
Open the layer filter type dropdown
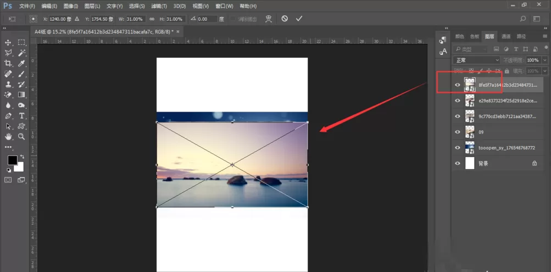(x=470, y=49)
